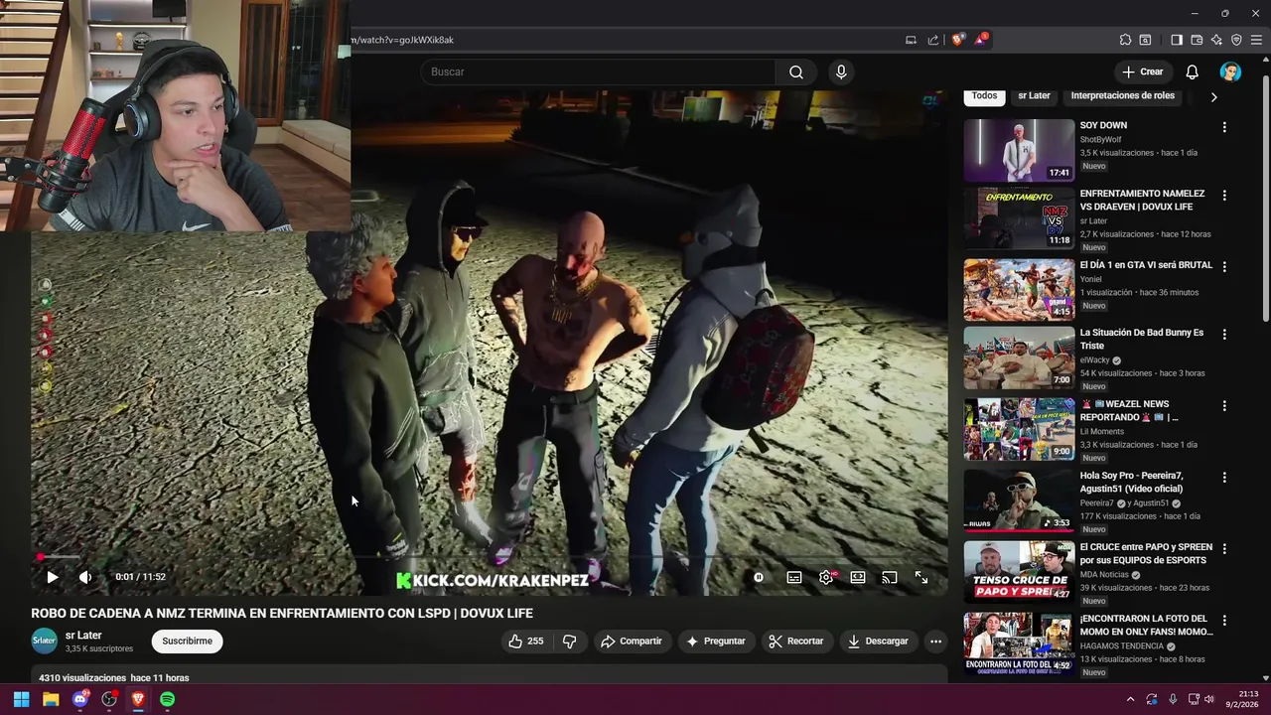Viewport: 1271px width, 715px height.
Task: Open Spotify from the taskbar
Action: [x=168, y=699]
